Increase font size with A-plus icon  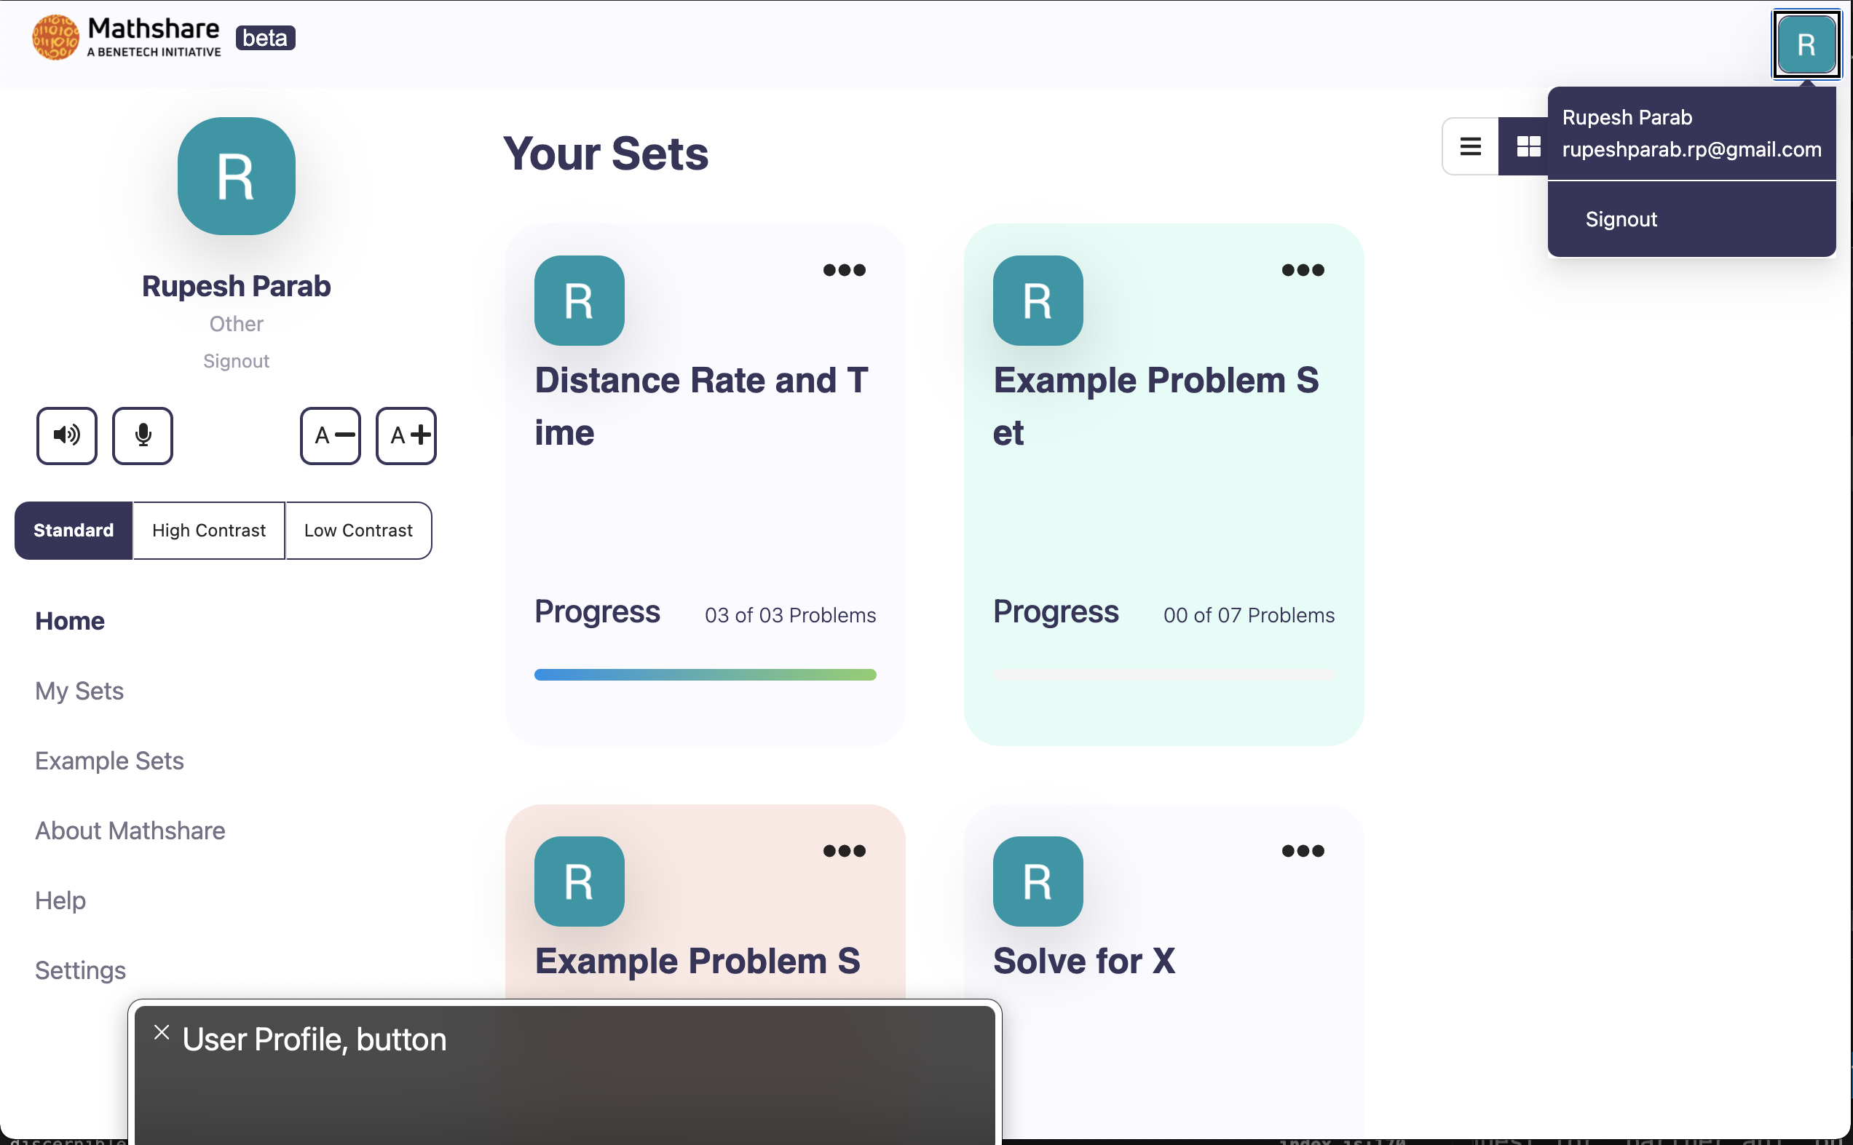click(x=406, y=435)
